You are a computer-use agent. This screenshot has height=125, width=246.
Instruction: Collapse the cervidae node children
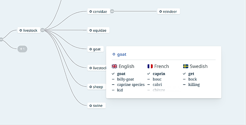112,11
